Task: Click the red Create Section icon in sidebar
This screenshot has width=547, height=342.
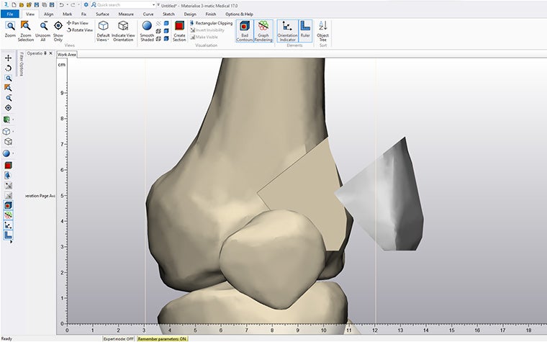Action: click(x=9, y=165)
